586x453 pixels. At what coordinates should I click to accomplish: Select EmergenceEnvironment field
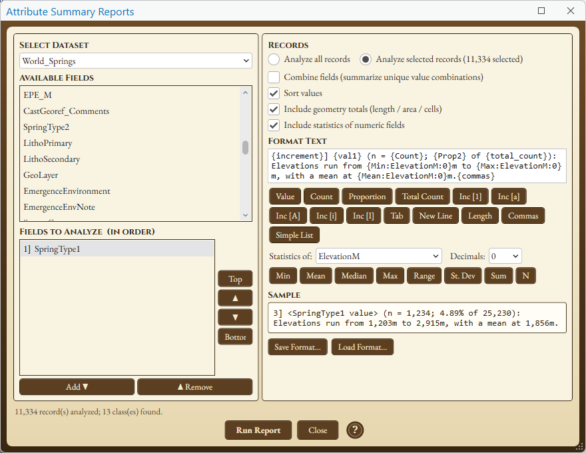tap(130, 191)
